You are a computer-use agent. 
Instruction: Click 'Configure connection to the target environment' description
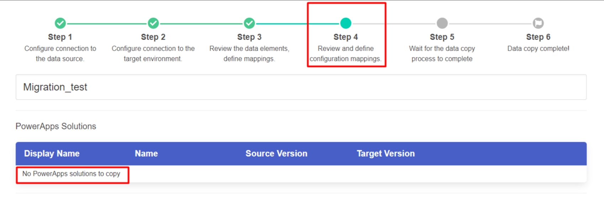(153, 53)
